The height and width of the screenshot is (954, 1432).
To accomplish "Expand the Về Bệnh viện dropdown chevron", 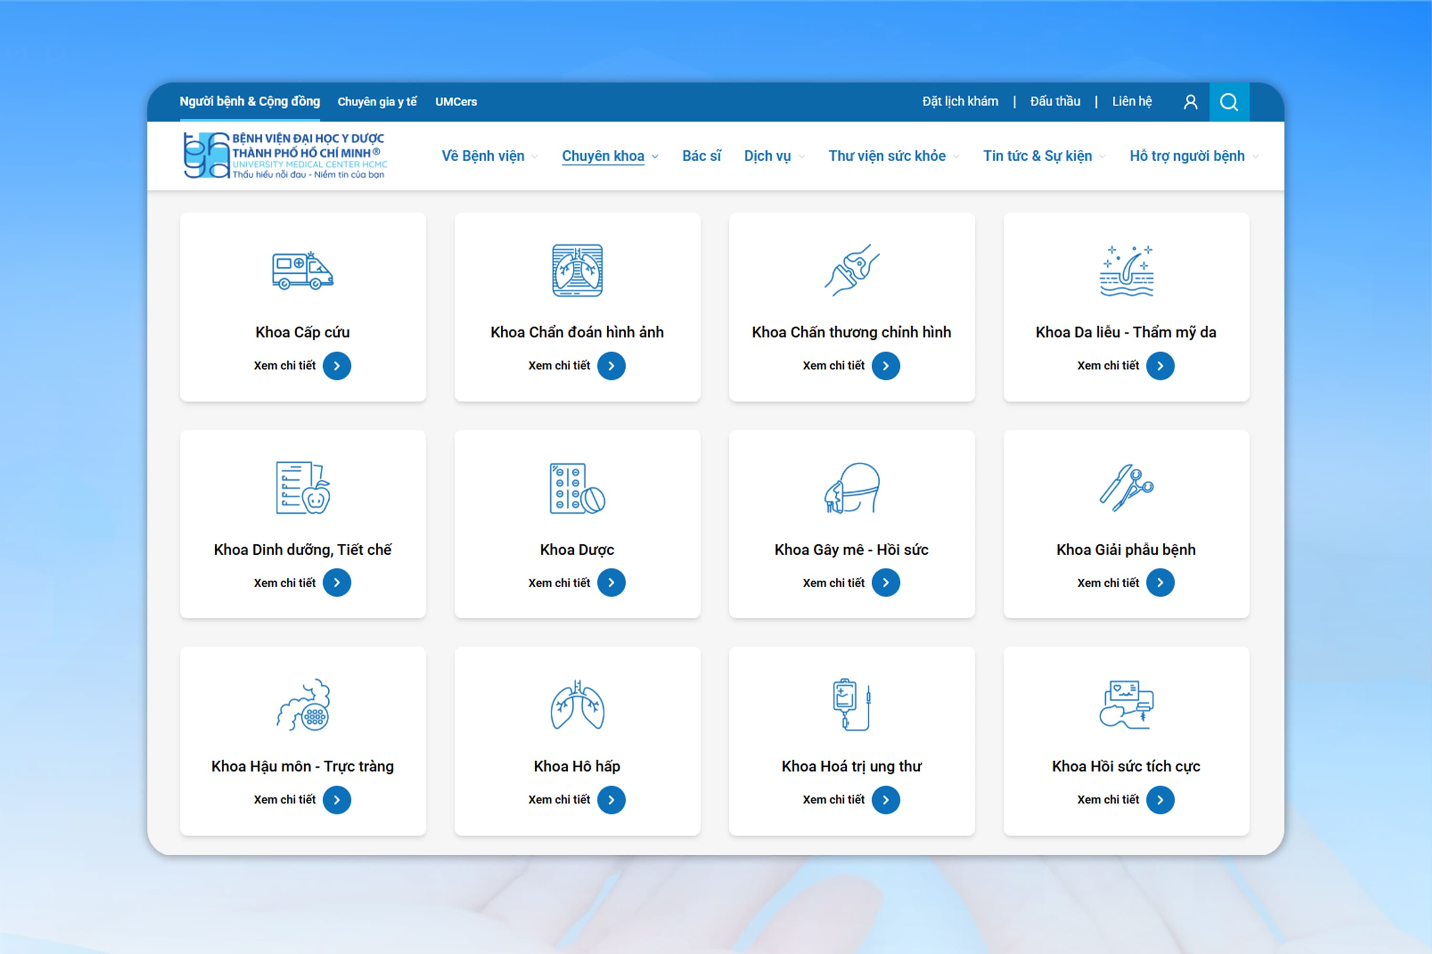I will pos(535,157).
